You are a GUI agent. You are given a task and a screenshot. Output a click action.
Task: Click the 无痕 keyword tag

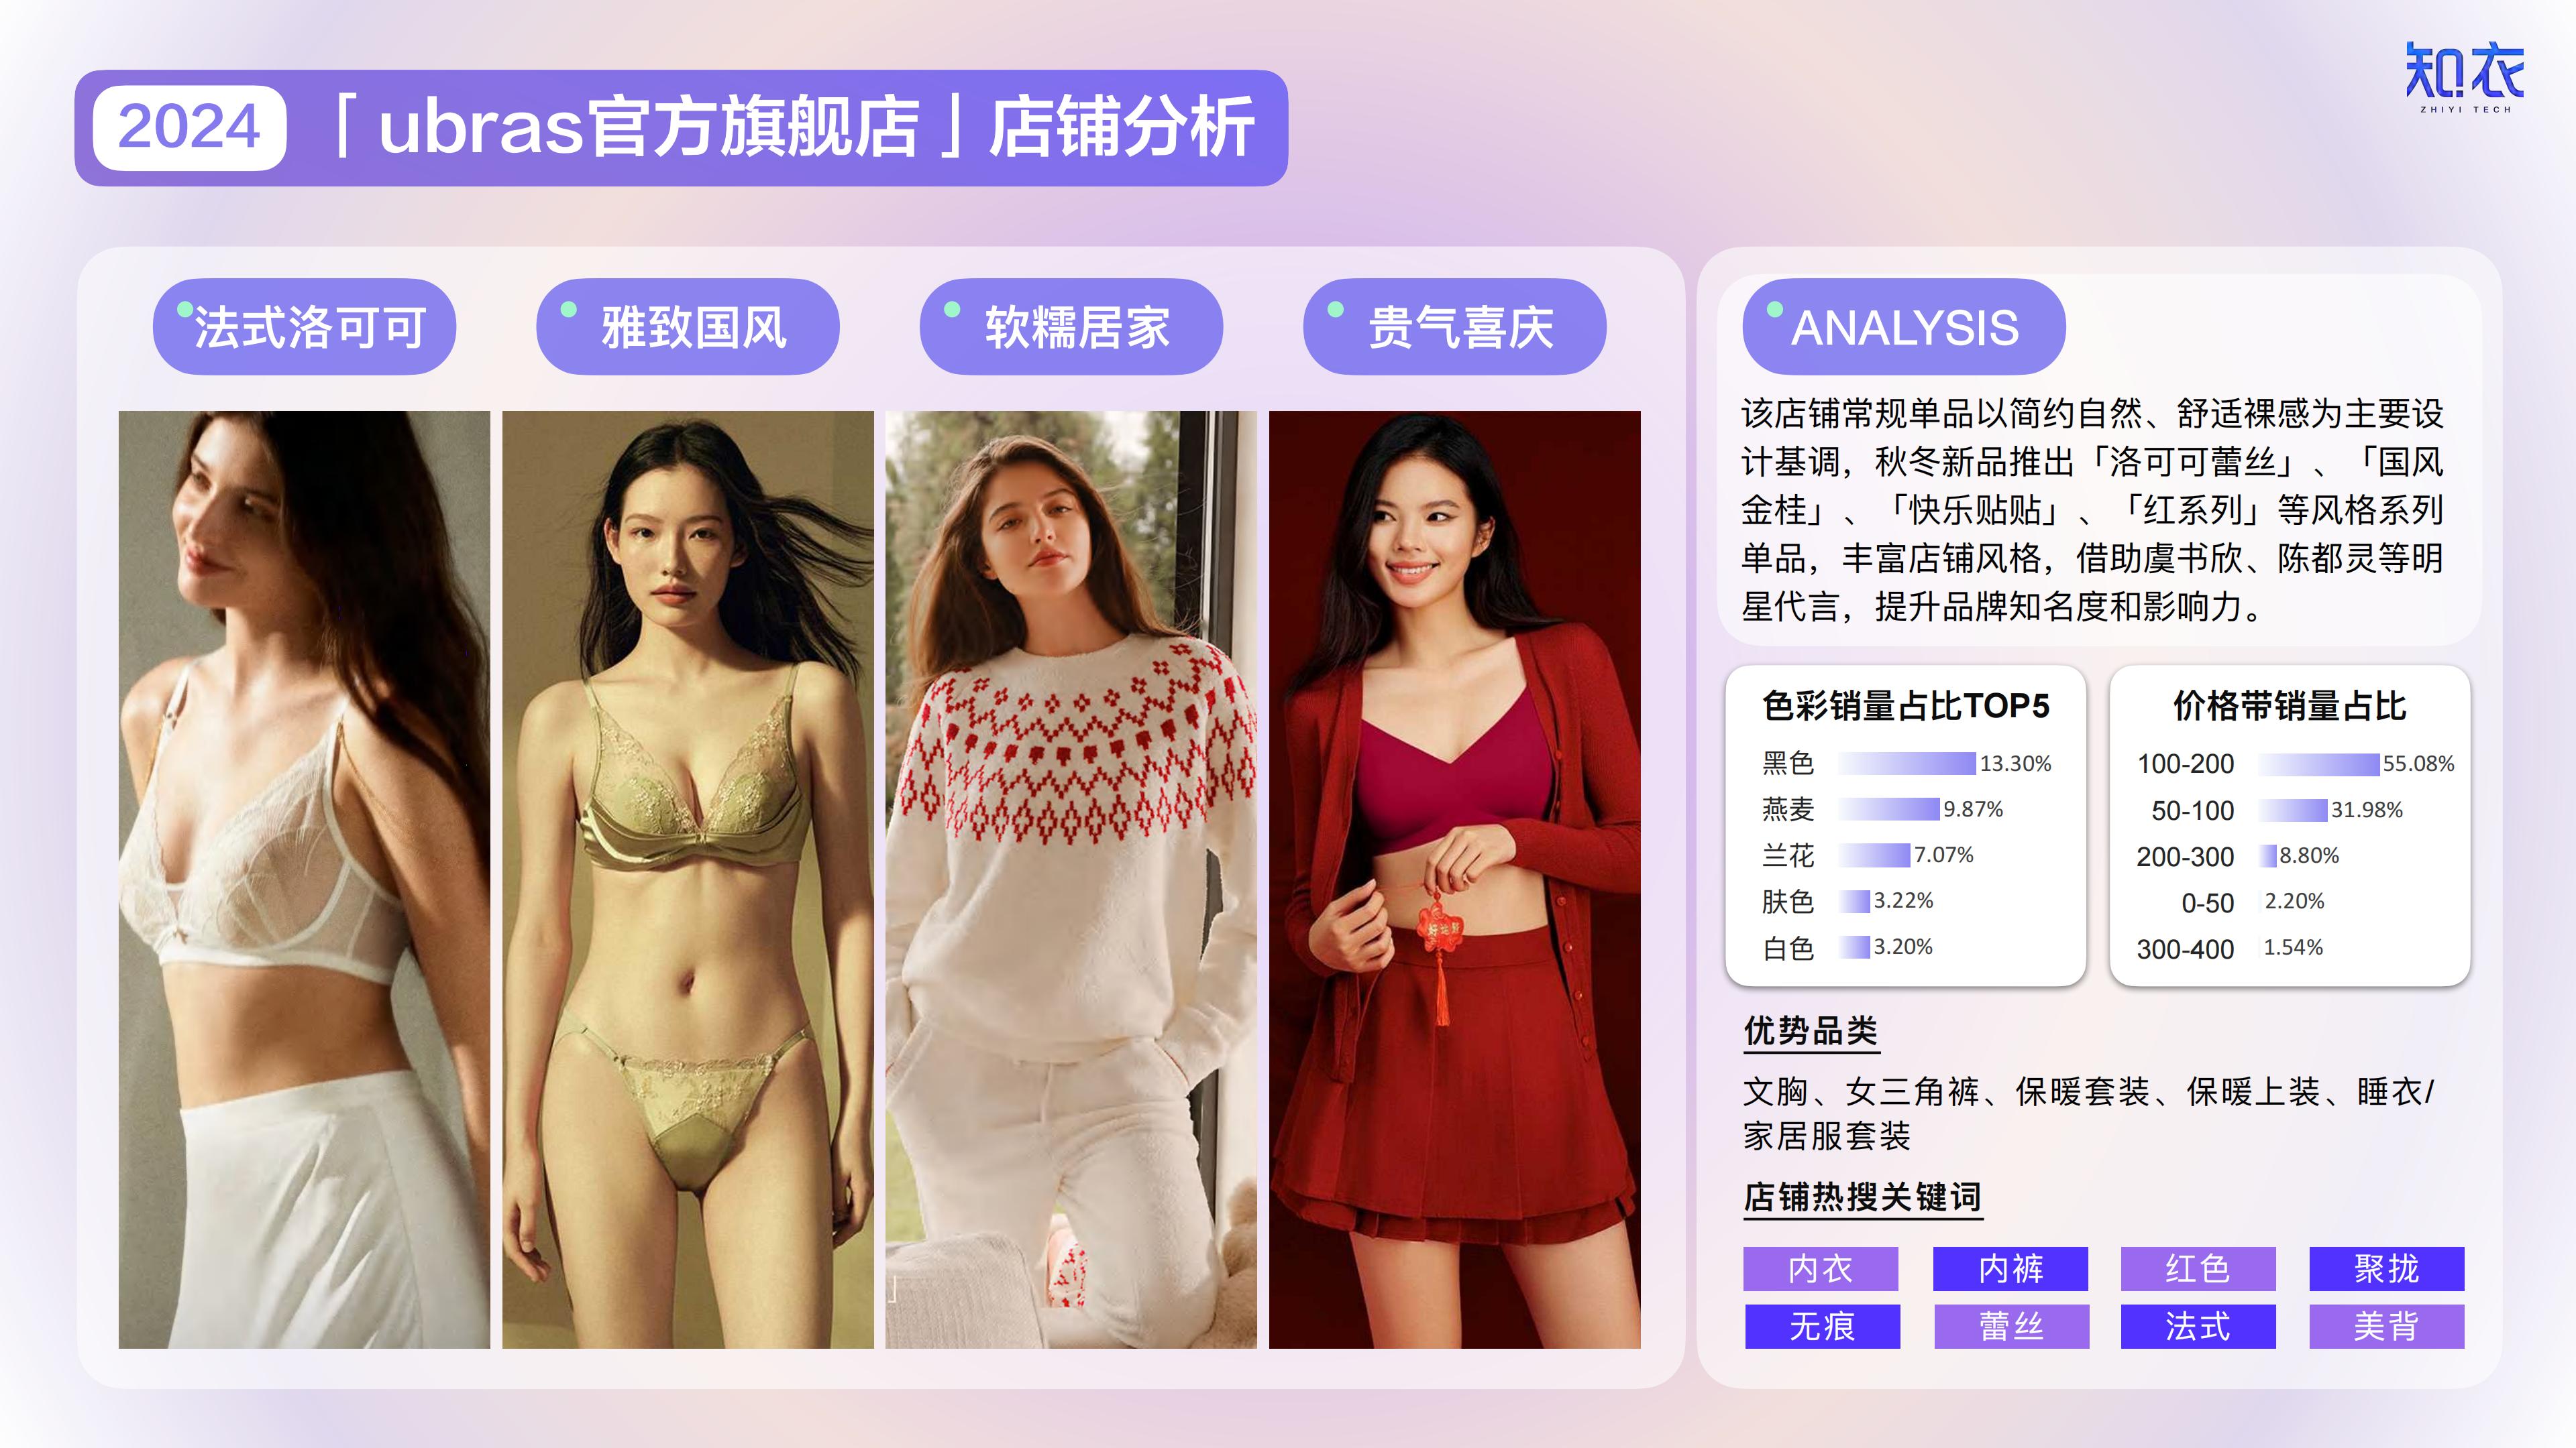point(1822,1326)
